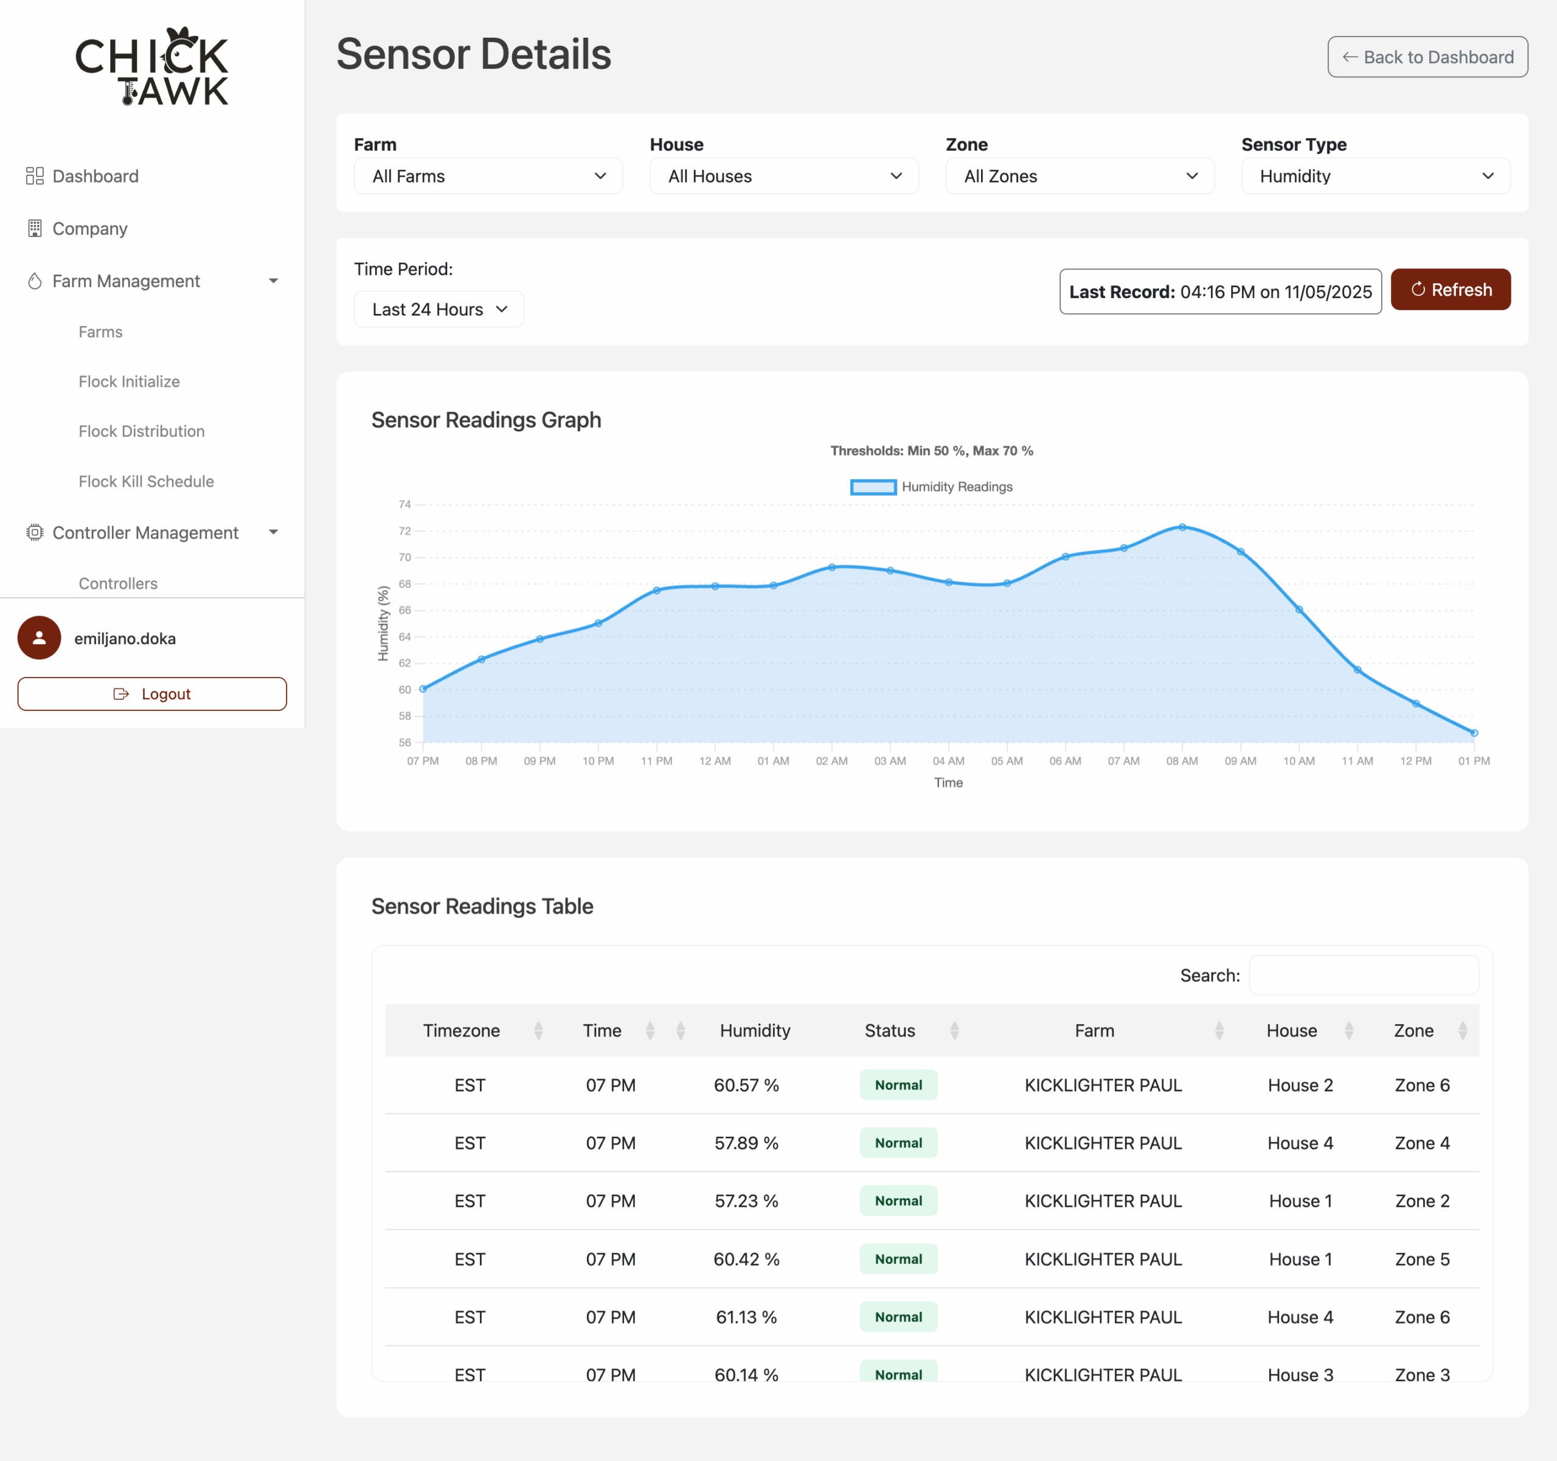Click the 08 AM peak data point

(1182, 527)
